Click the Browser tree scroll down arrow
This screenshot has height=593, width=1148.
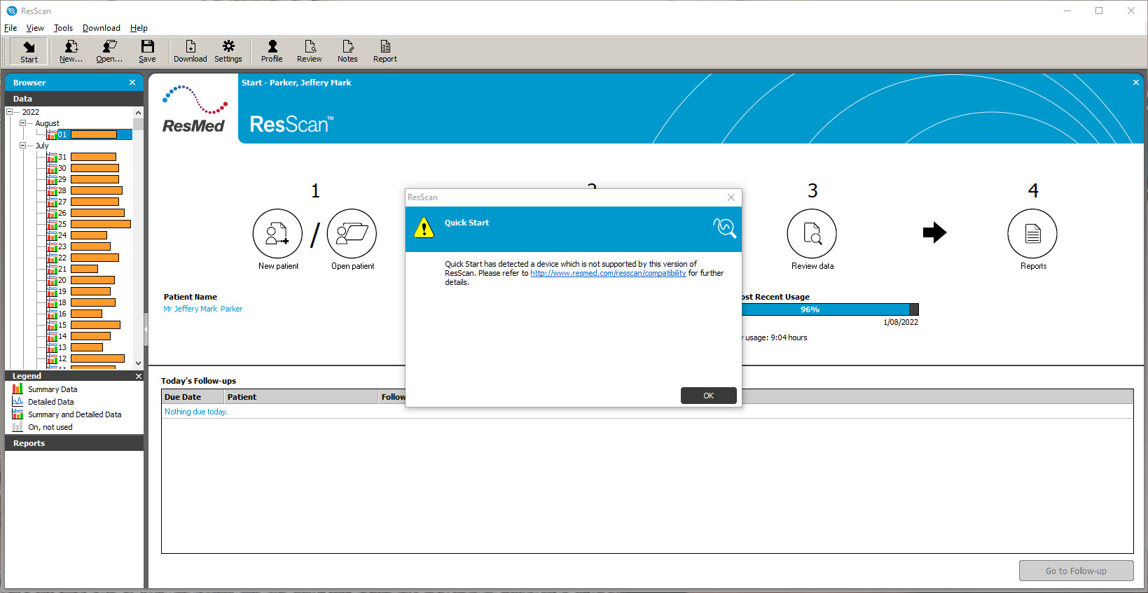(138, 363)
